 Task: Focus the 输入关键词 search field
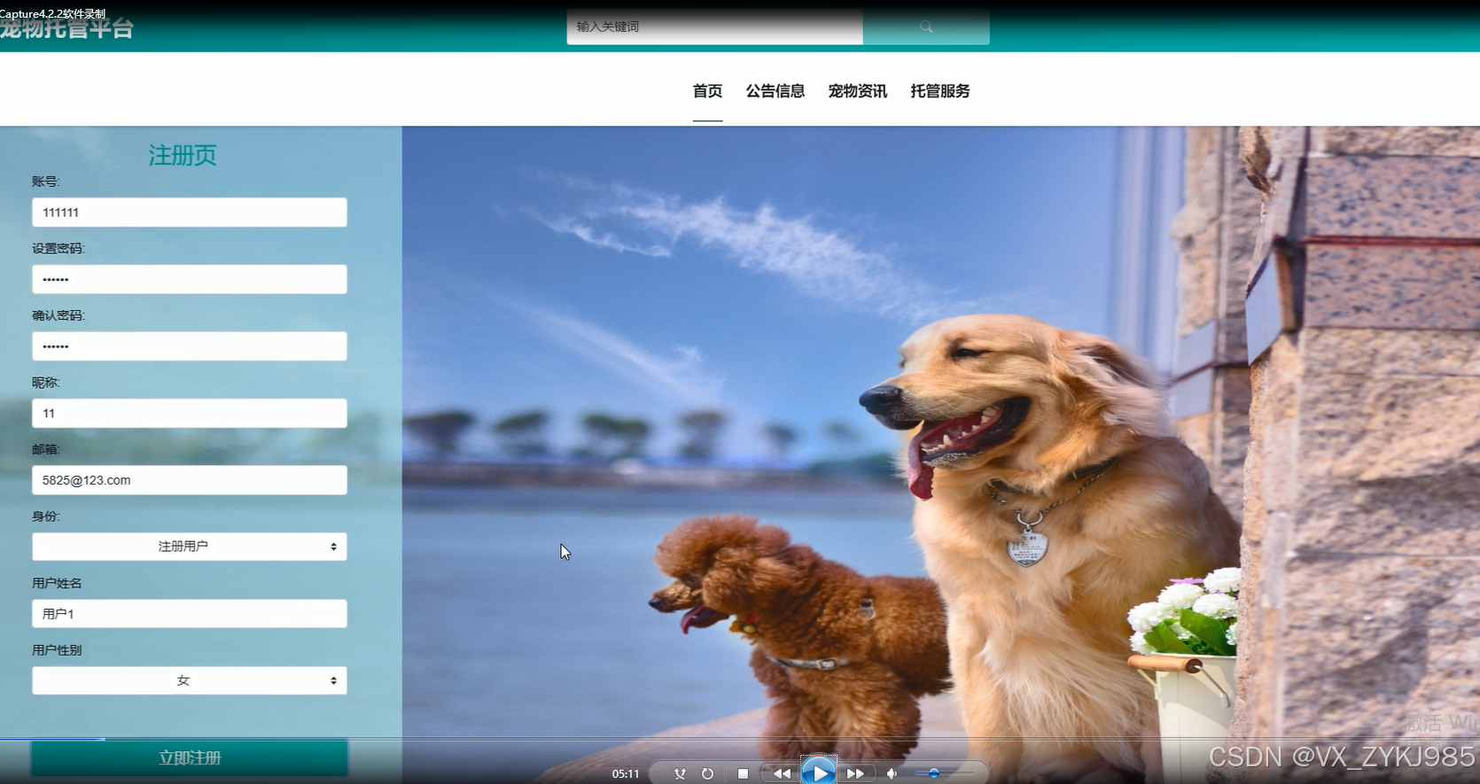point(714,27)
